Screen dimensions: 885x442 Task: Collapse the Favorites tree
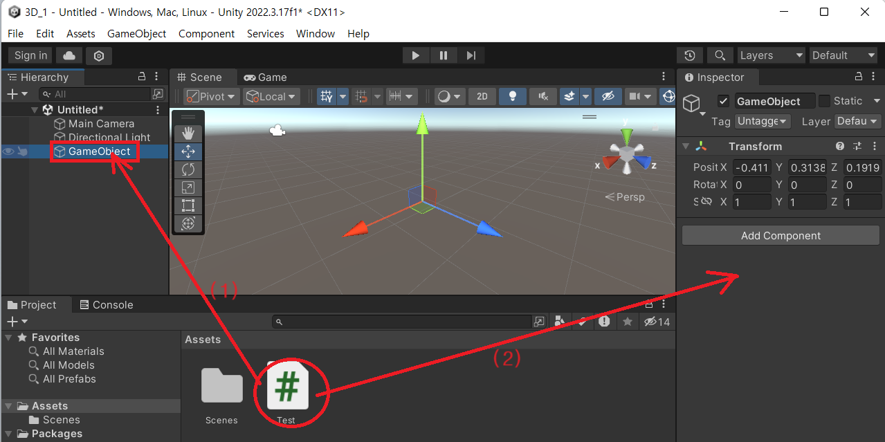pos(8,338)
